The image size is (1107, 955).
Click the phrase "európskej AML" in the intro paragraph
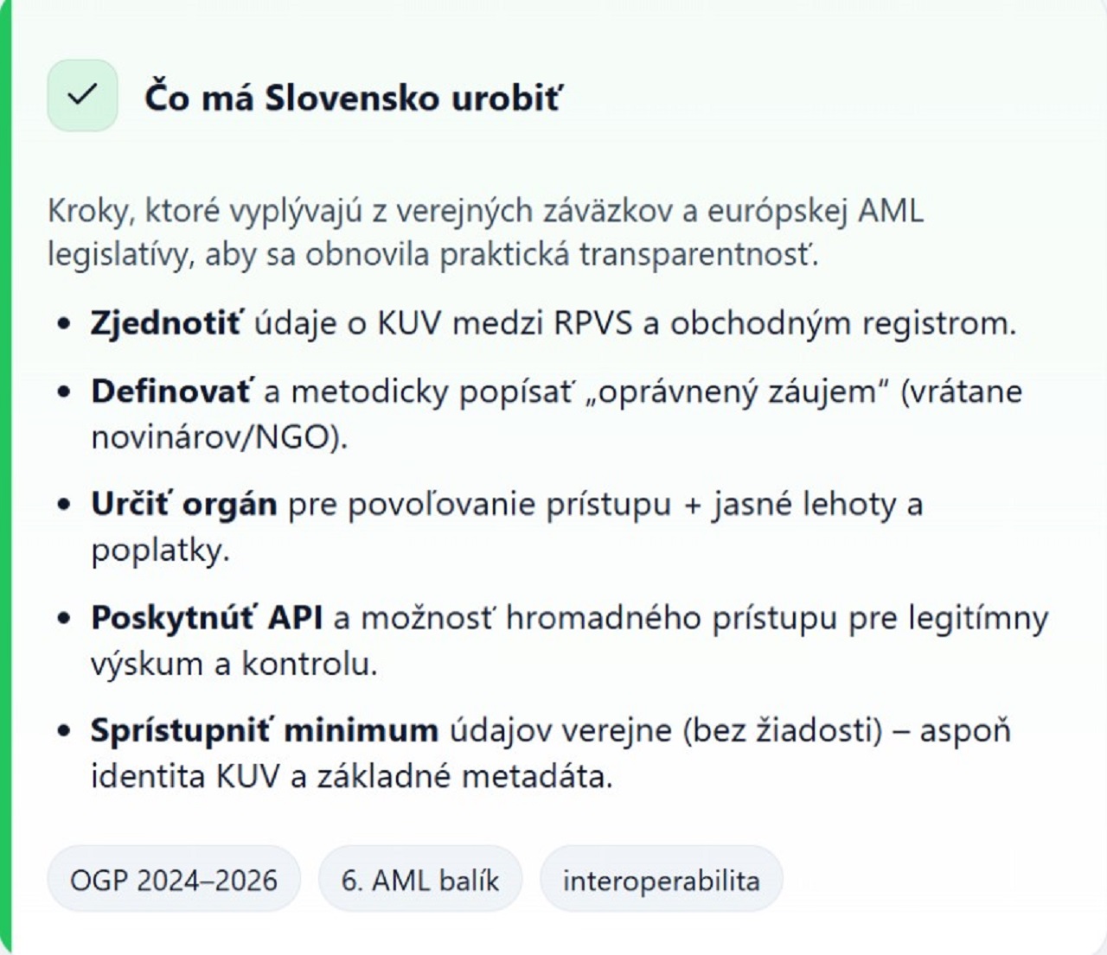(x=815, y=210)
